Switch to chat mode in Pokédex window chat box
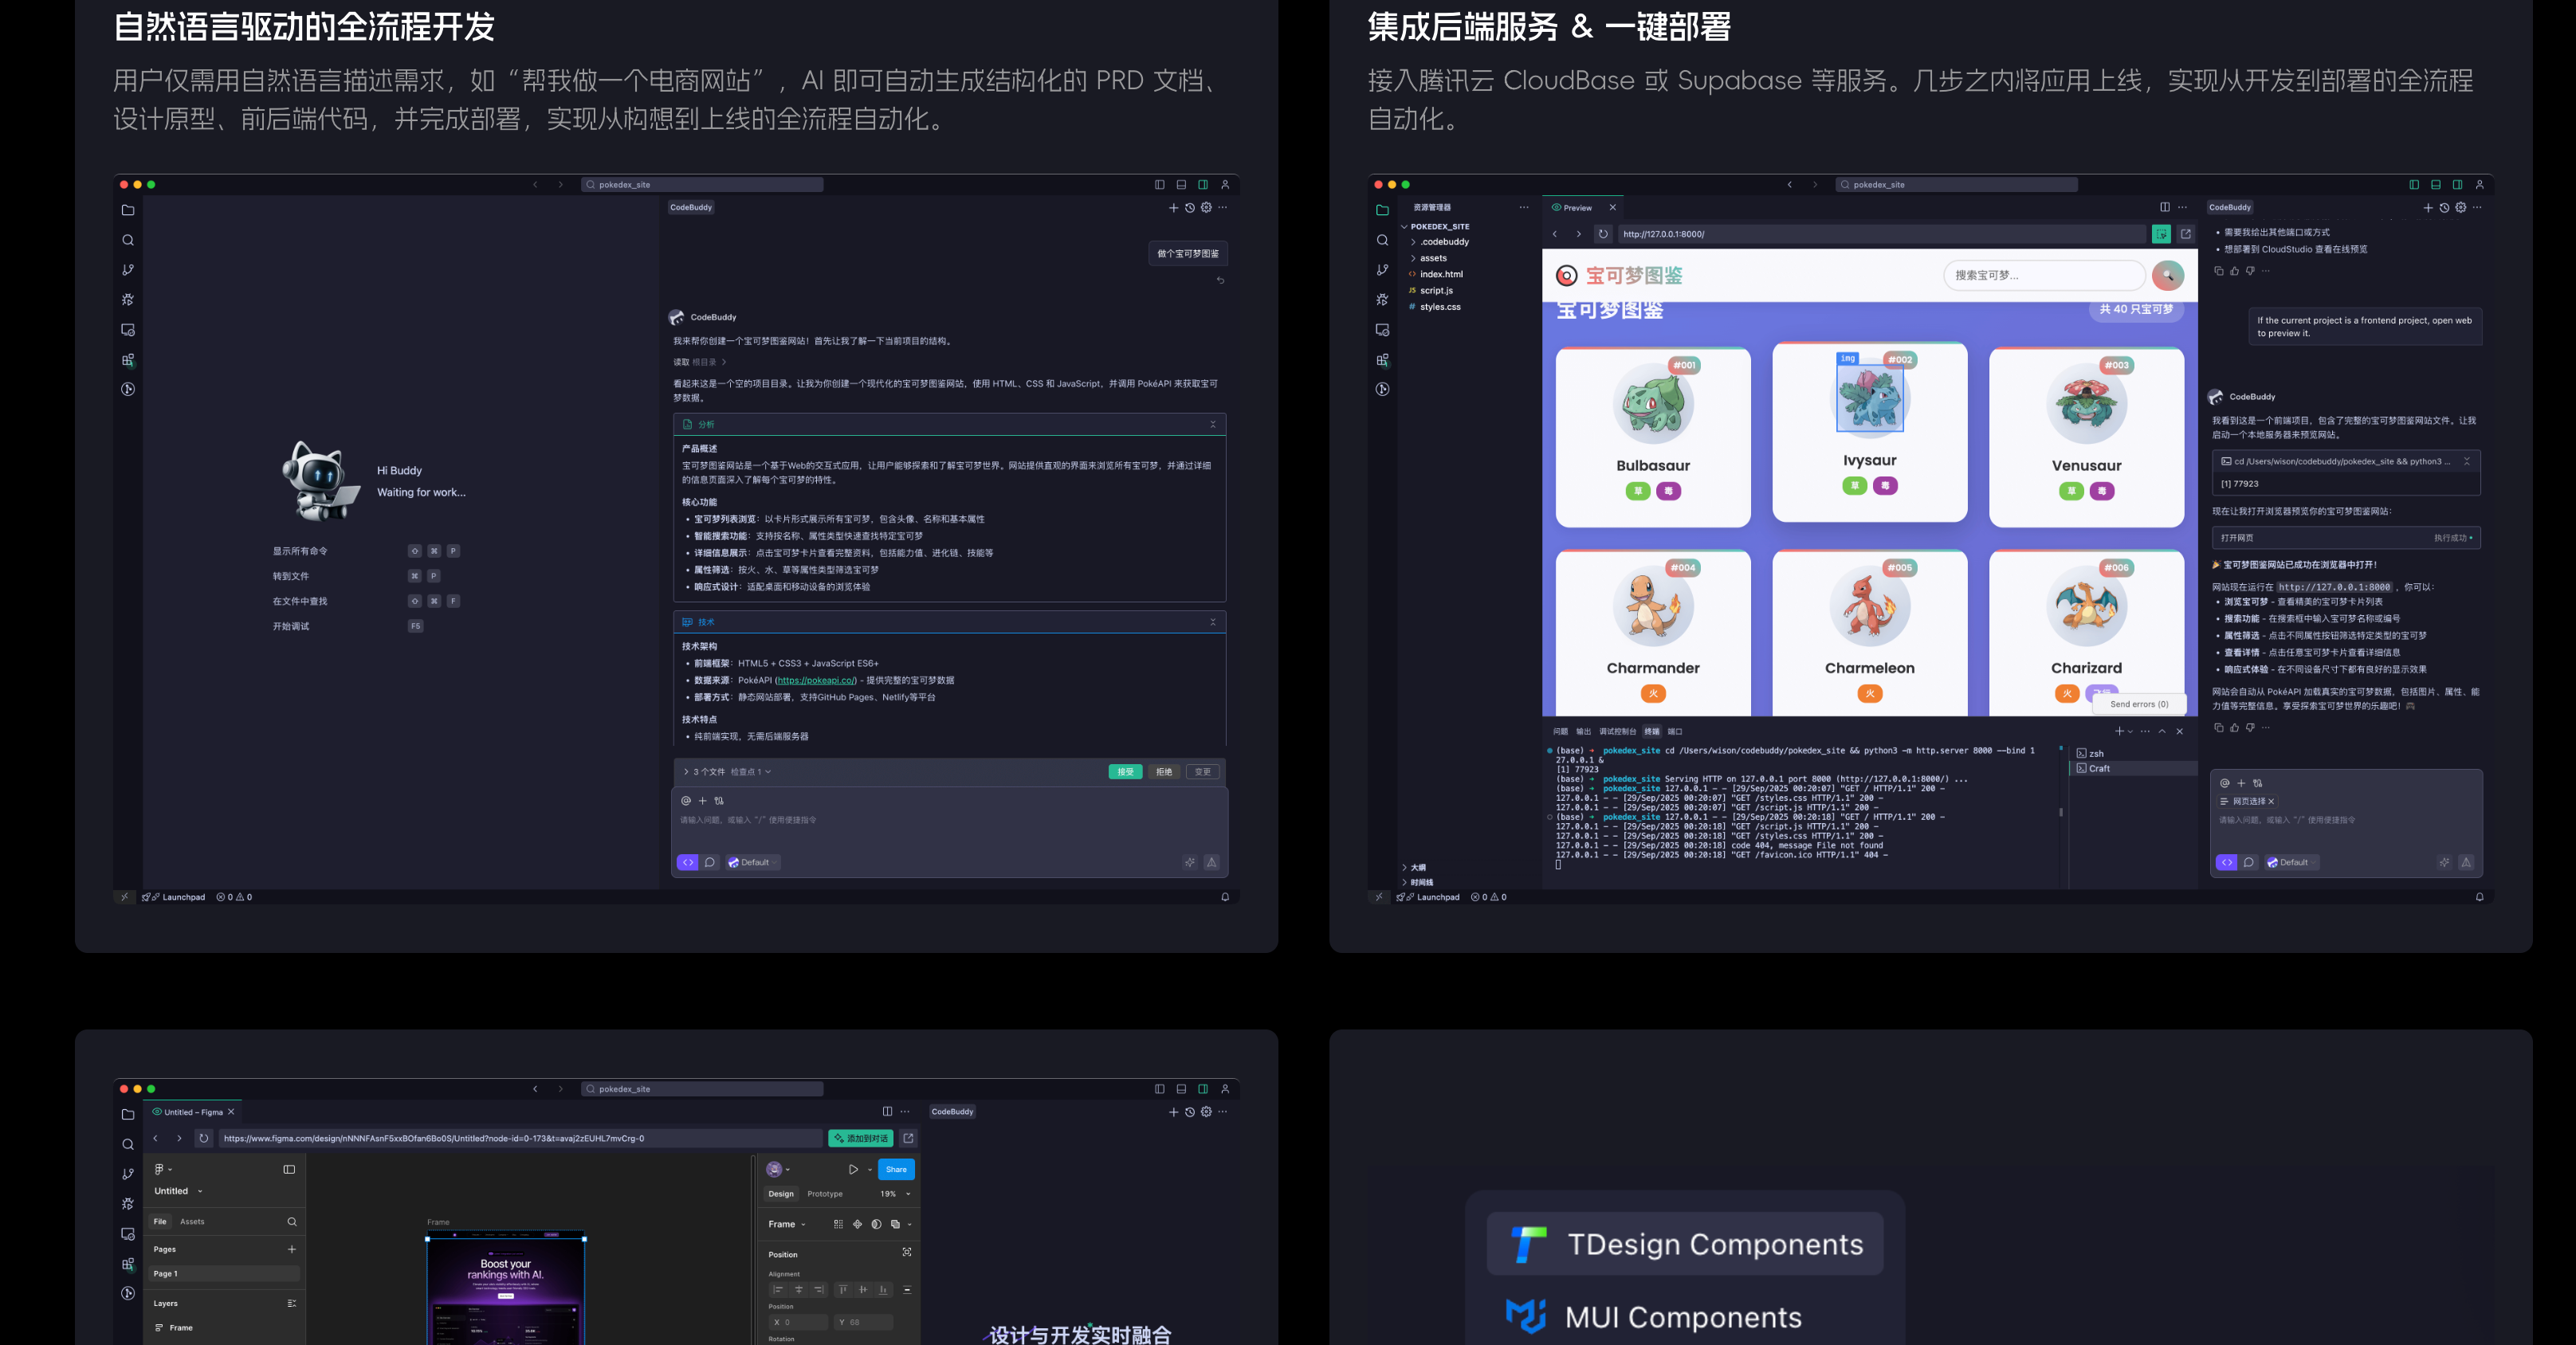This screenshot has height=1345, width=2576. click(2249, 862)
